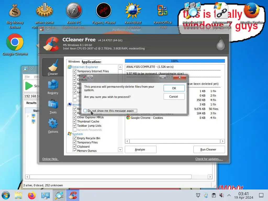
Task: Uncheck Empty Recycle Bin option
Action: pos(75,138)
